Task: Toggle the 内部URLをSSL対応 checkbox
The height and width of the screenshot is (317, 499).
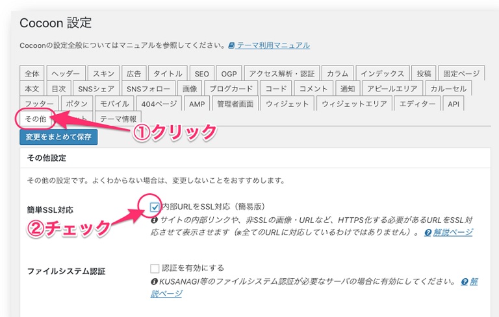Action: coord(155,207)
